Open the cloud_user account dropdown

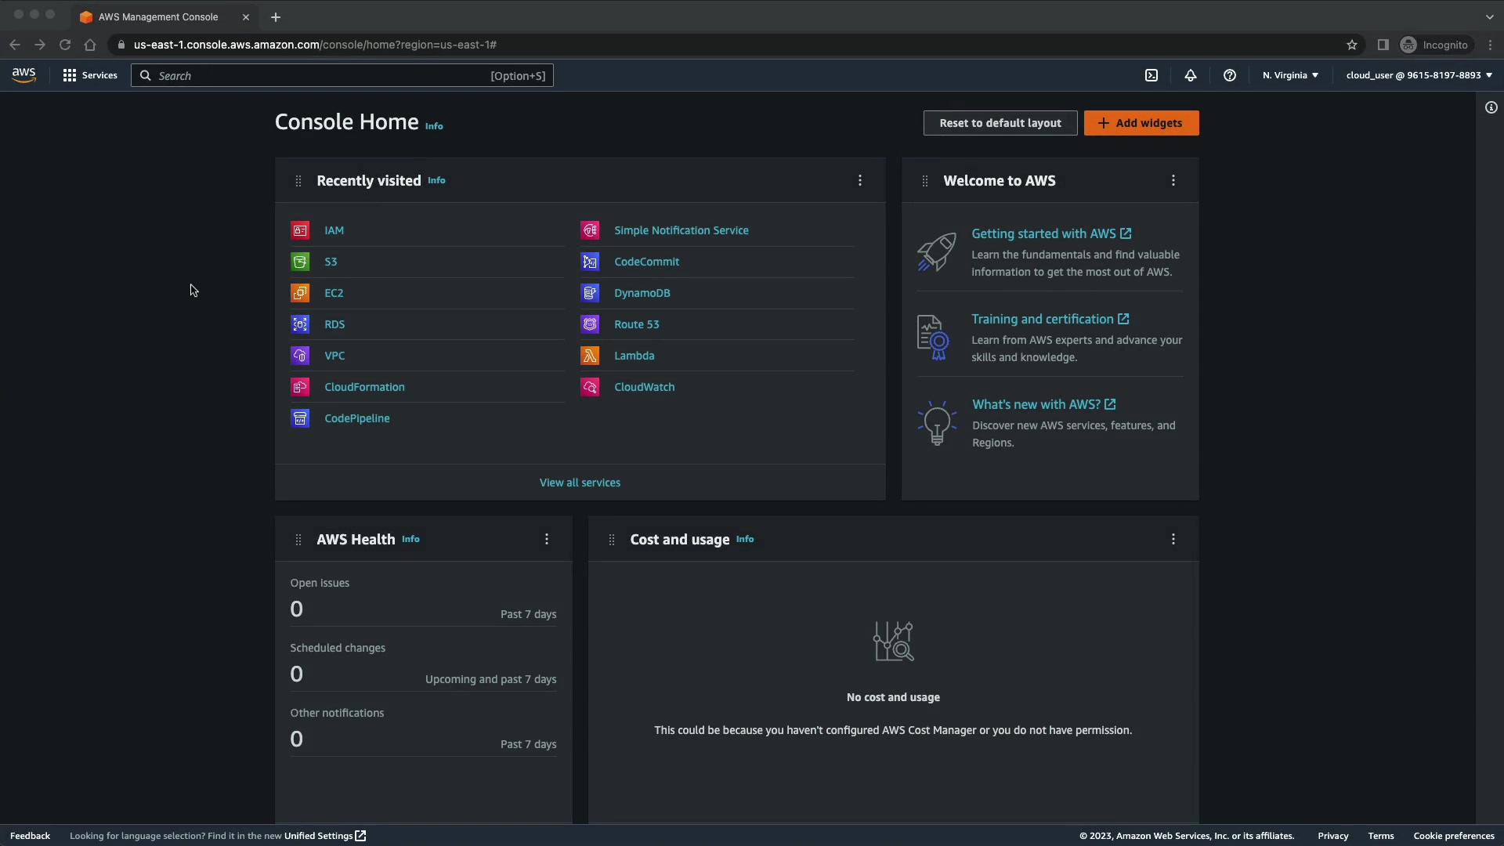point(1419,76)
